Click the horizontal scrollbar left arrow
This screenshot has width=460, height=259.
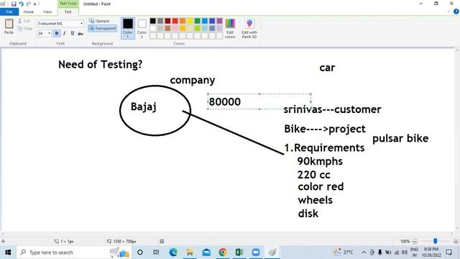pyautogui.click(x=3, y=234)
